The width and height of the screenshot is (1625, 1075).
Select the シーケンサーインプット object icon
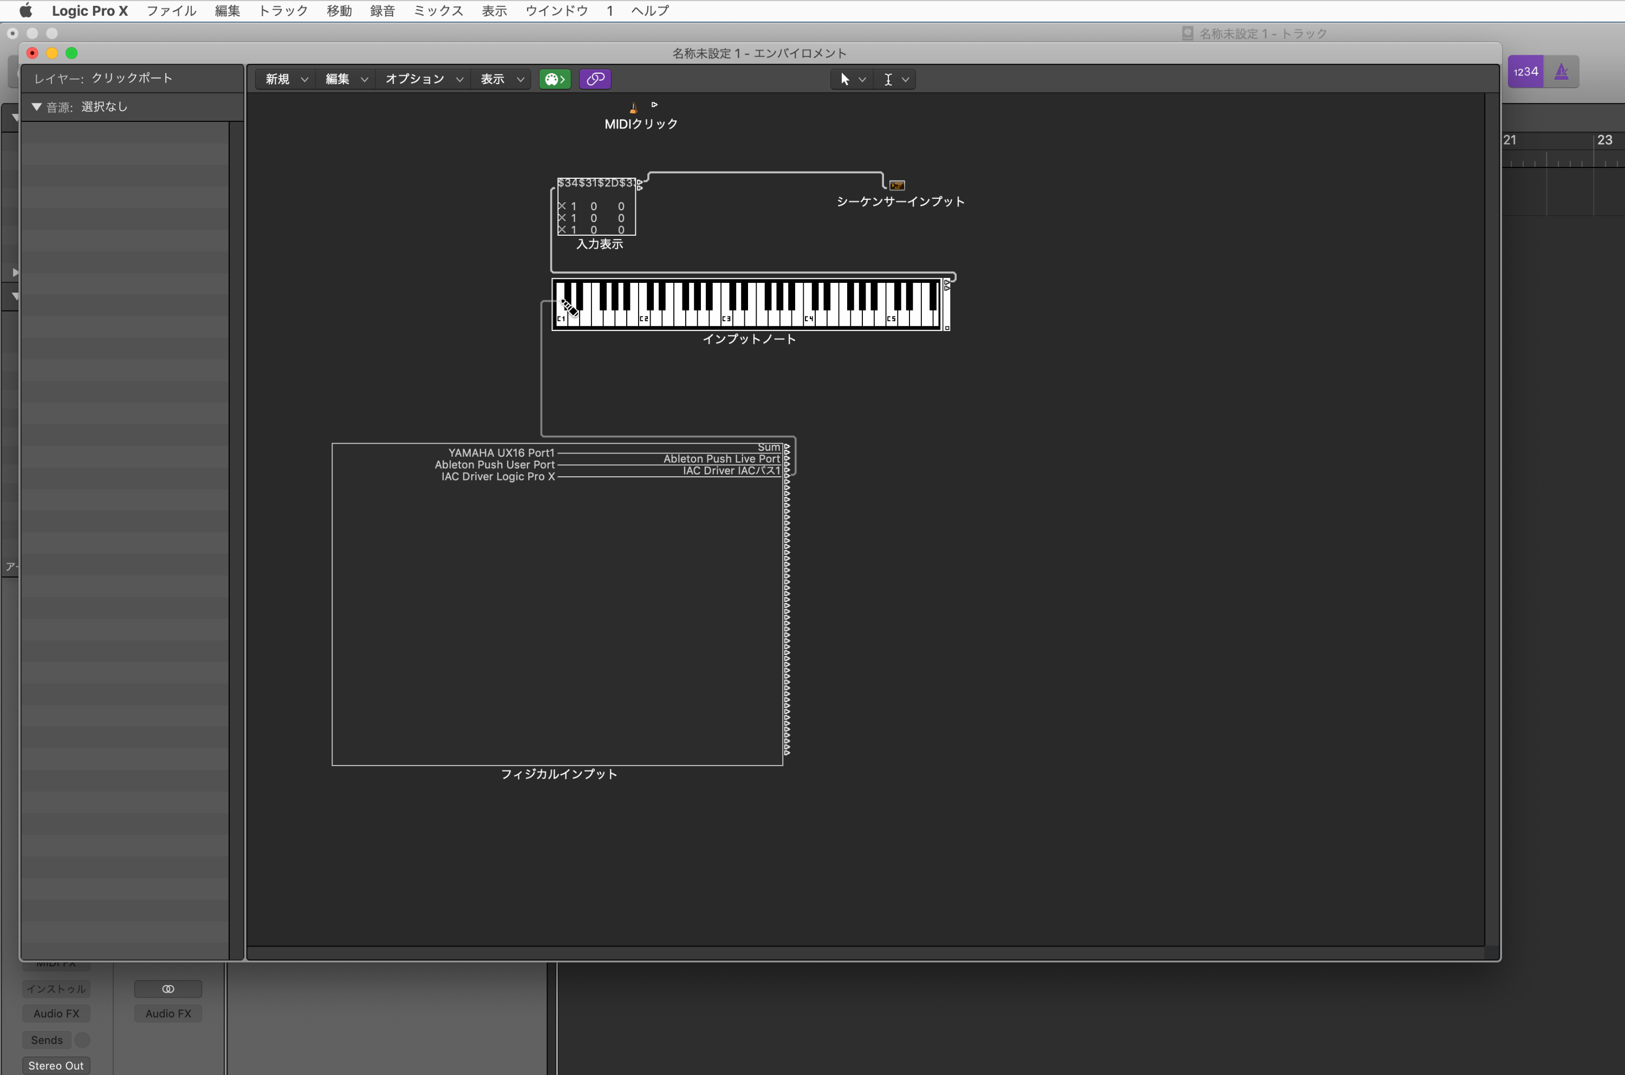[897, 185]
